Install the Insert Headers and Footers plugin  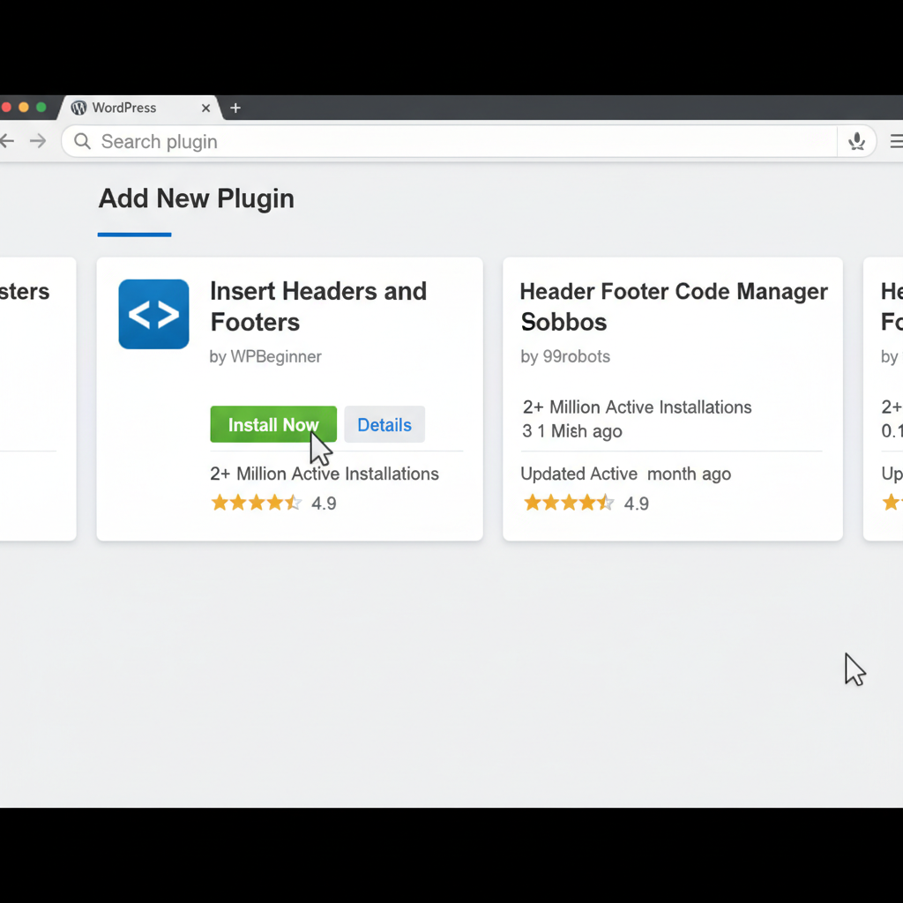273,424
